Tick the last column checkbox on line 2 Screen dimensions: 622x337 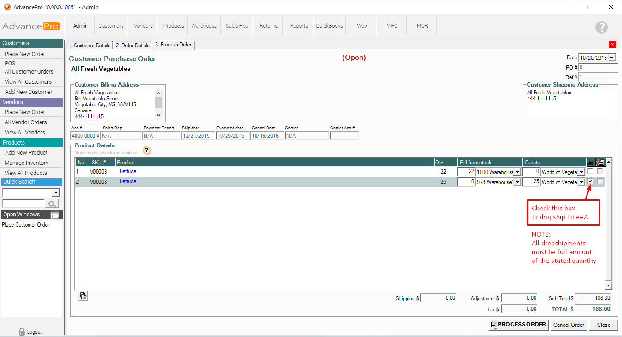click(600, 181)
